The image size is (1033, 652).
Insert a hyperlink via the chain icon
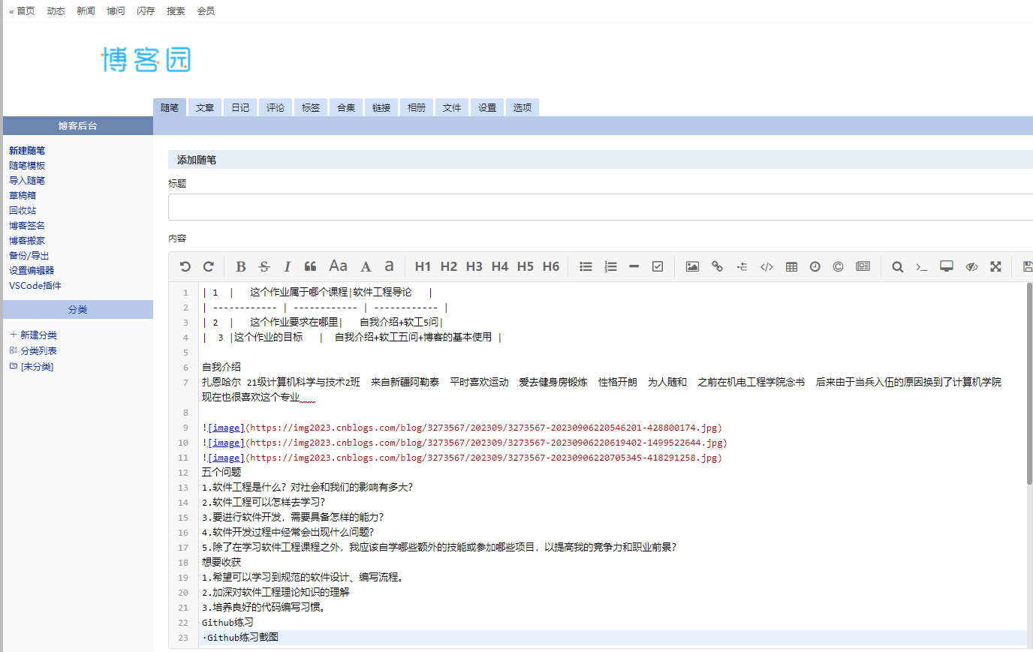pyautogui.click(x=717, y=266)
